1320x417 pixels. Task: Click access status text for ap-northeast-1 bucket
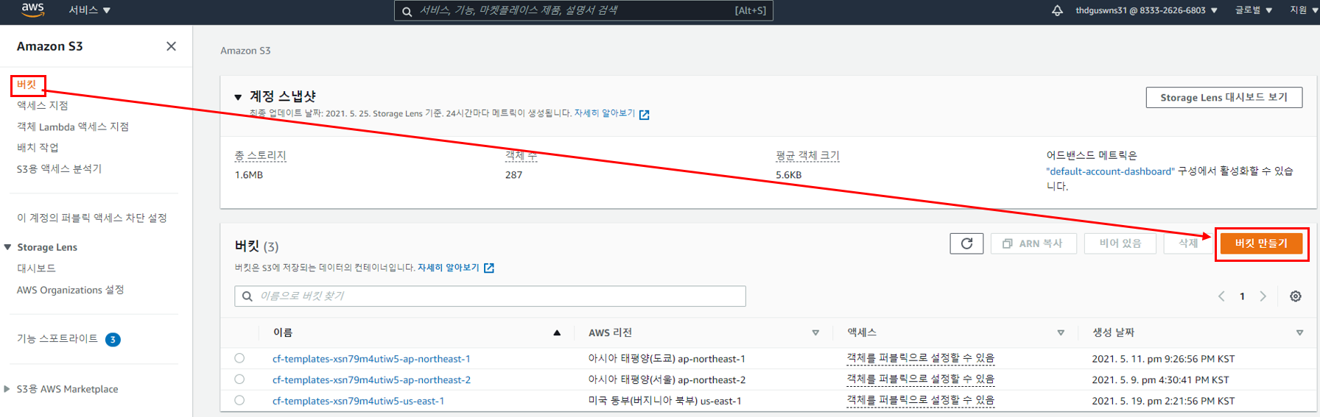pos(920,358)
